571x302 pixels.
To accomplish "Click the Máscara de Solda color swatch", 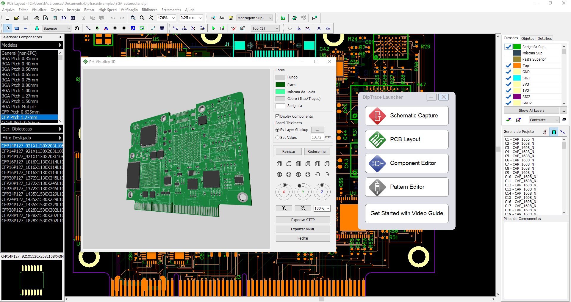I will (280, 92).
